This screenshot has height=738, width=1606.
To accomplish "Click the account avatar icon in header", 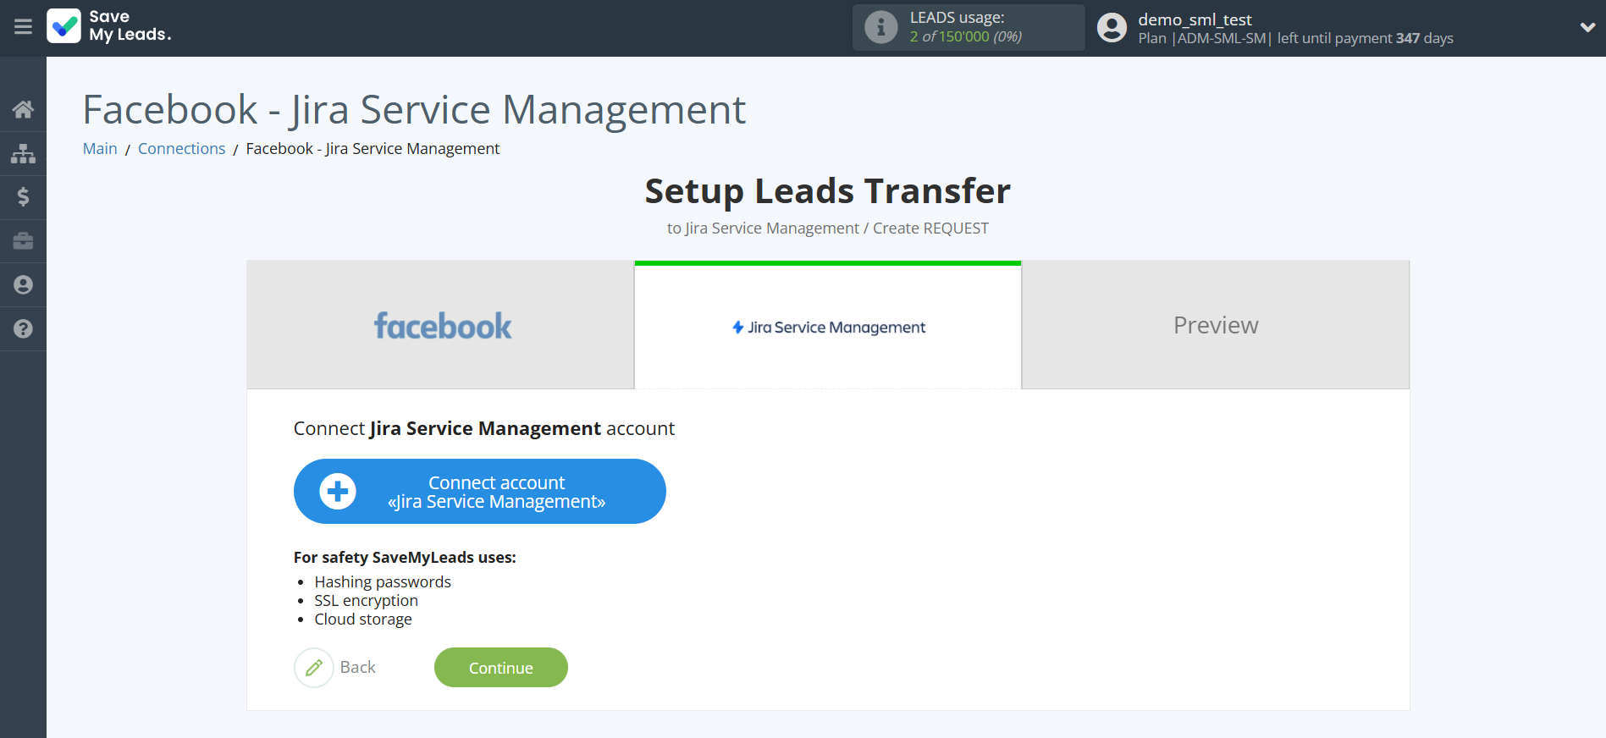I will point(1112,28).
